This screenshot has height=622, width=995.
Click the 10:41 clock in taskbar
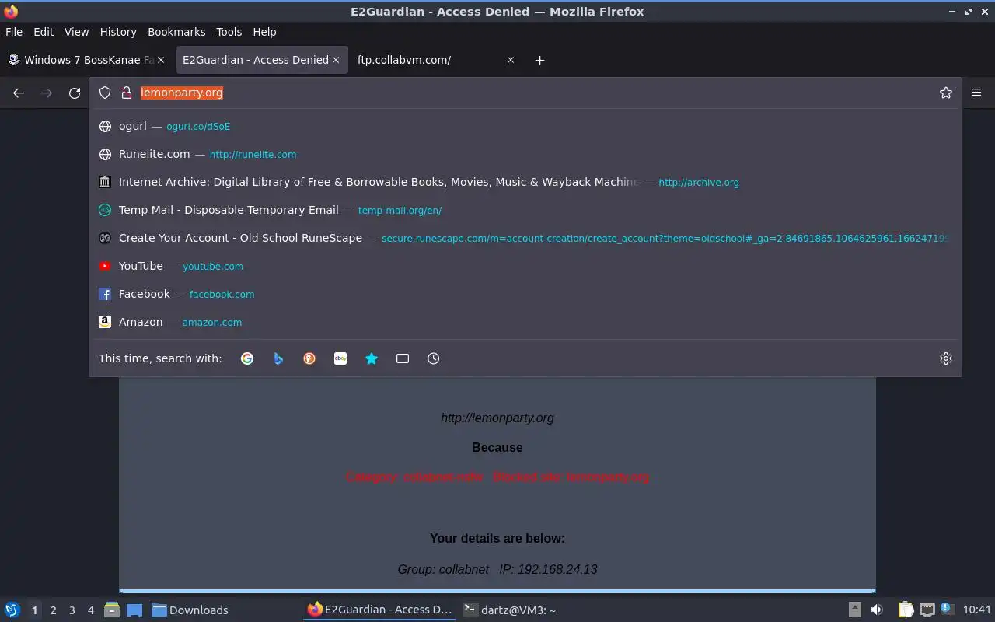(x=977, y=610)
